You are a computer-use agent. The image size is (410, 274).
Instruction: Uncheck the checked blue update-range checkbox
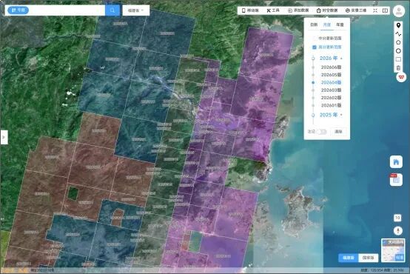point(315,47)
